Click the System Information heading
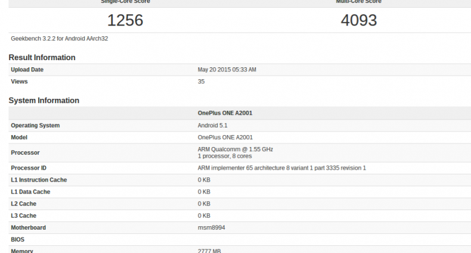This screenshot has width=471, height=253. [x=44, y=101]
